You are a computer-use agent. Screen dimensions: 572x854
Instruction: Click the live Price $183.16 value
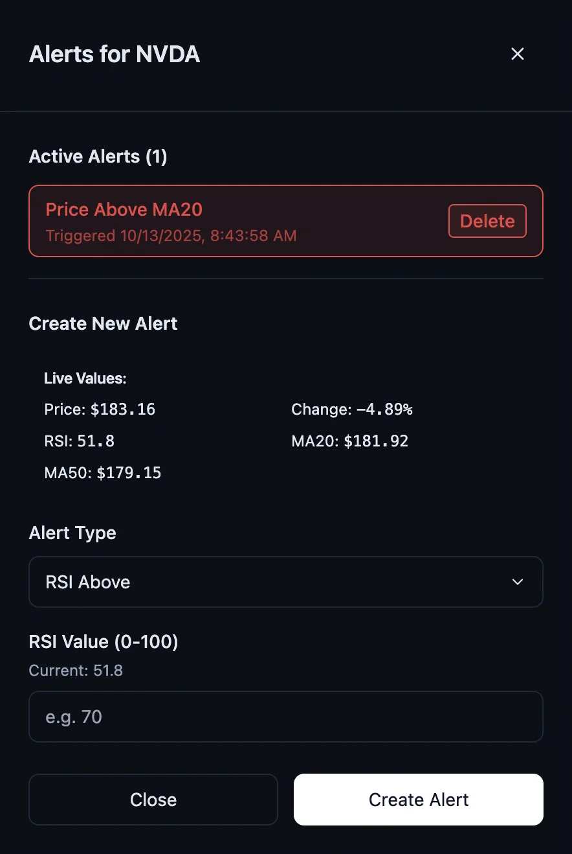coord(122,410)
